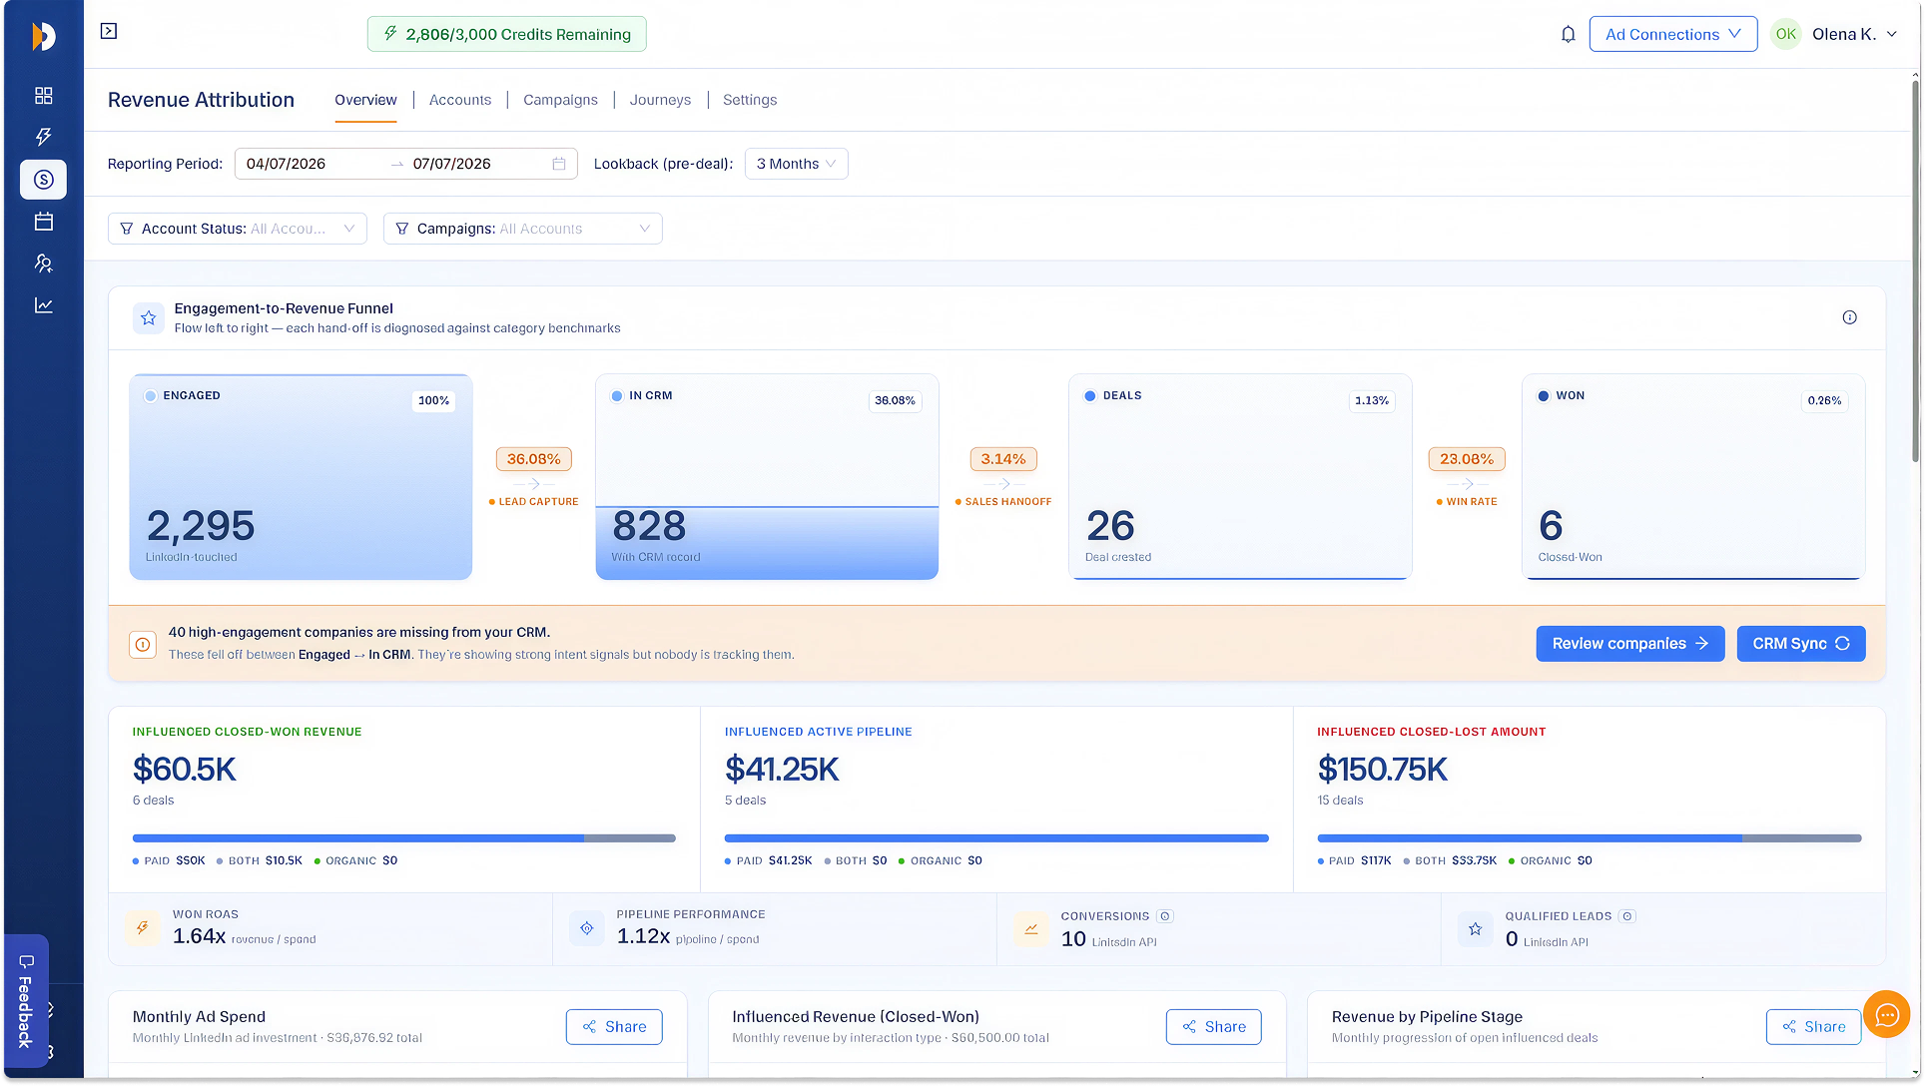Click the Review companies button
The image size is (1925, 1086).
(1629, 644)
